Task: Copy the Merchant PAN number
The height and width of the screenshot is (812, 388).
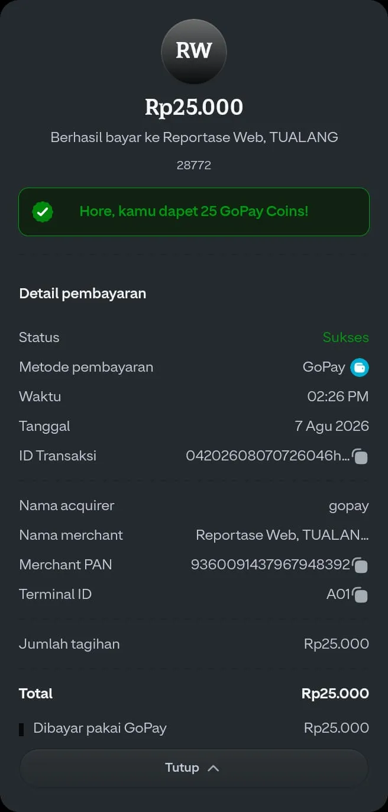Action: click(360, 565)
